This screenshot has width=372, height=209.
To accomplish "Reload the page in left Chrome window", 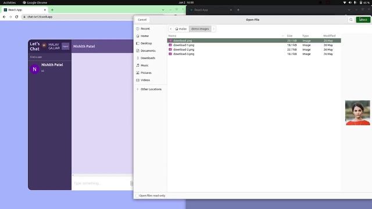I will [x=17, y=17].
